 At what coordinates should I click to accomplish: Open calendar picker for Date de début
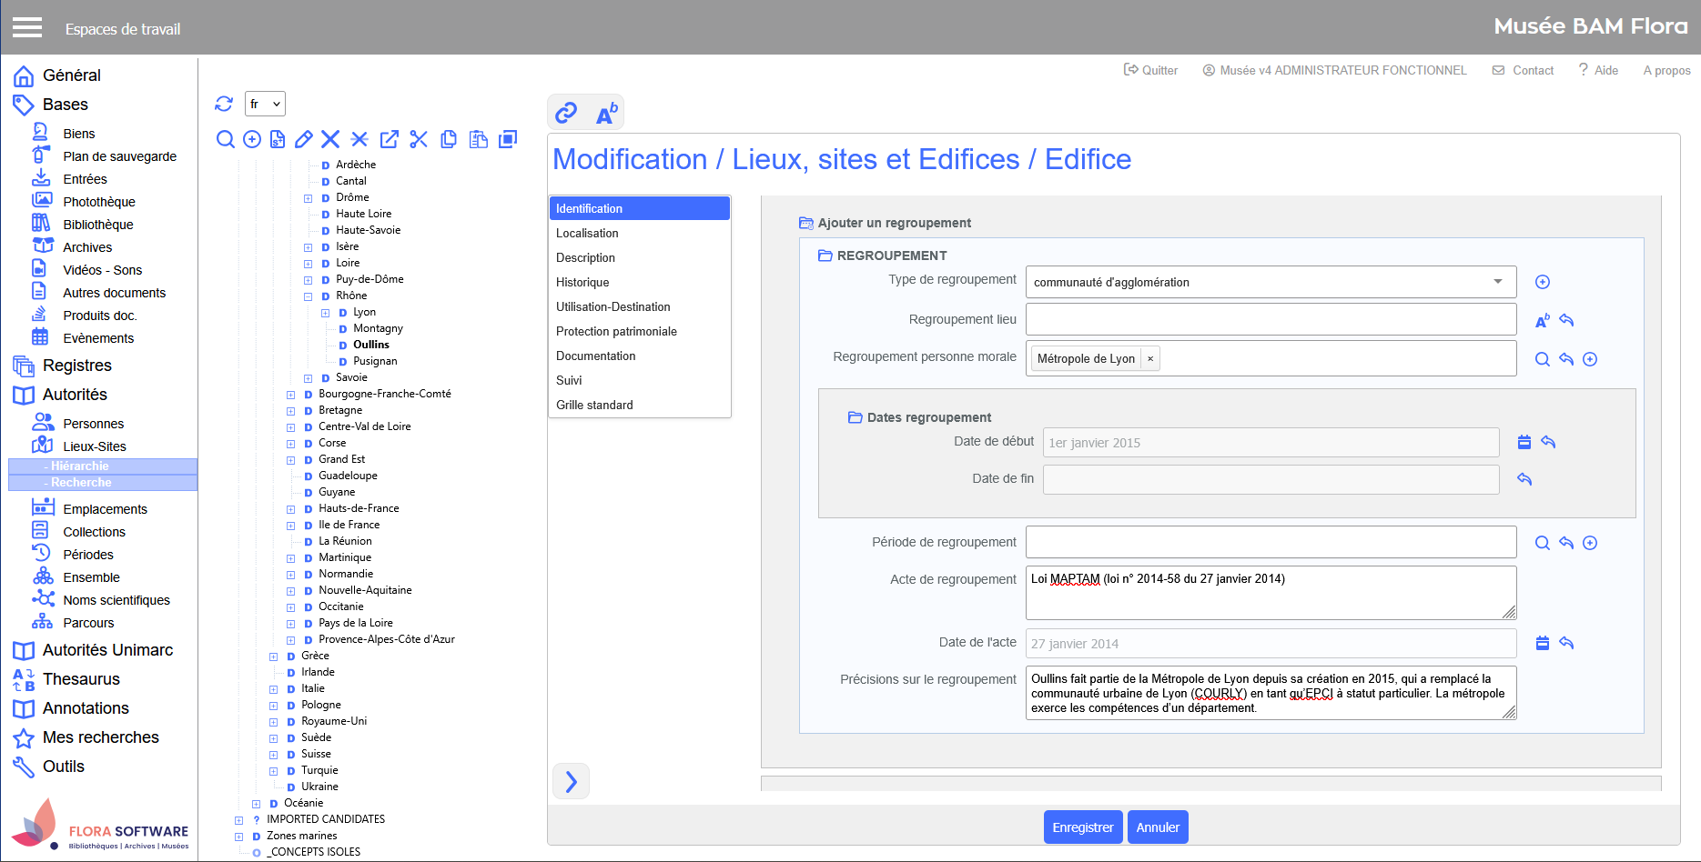coord(1524,442)
